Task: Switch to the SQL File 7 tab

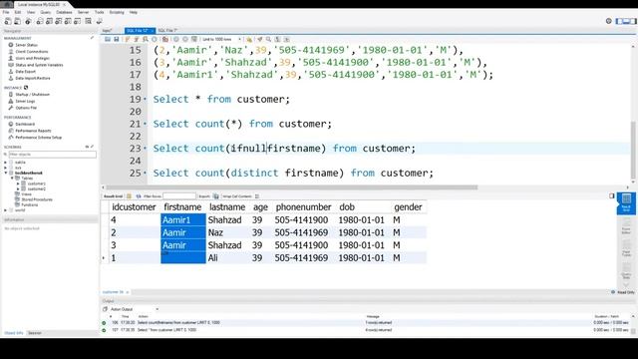Action: (167, 31)
